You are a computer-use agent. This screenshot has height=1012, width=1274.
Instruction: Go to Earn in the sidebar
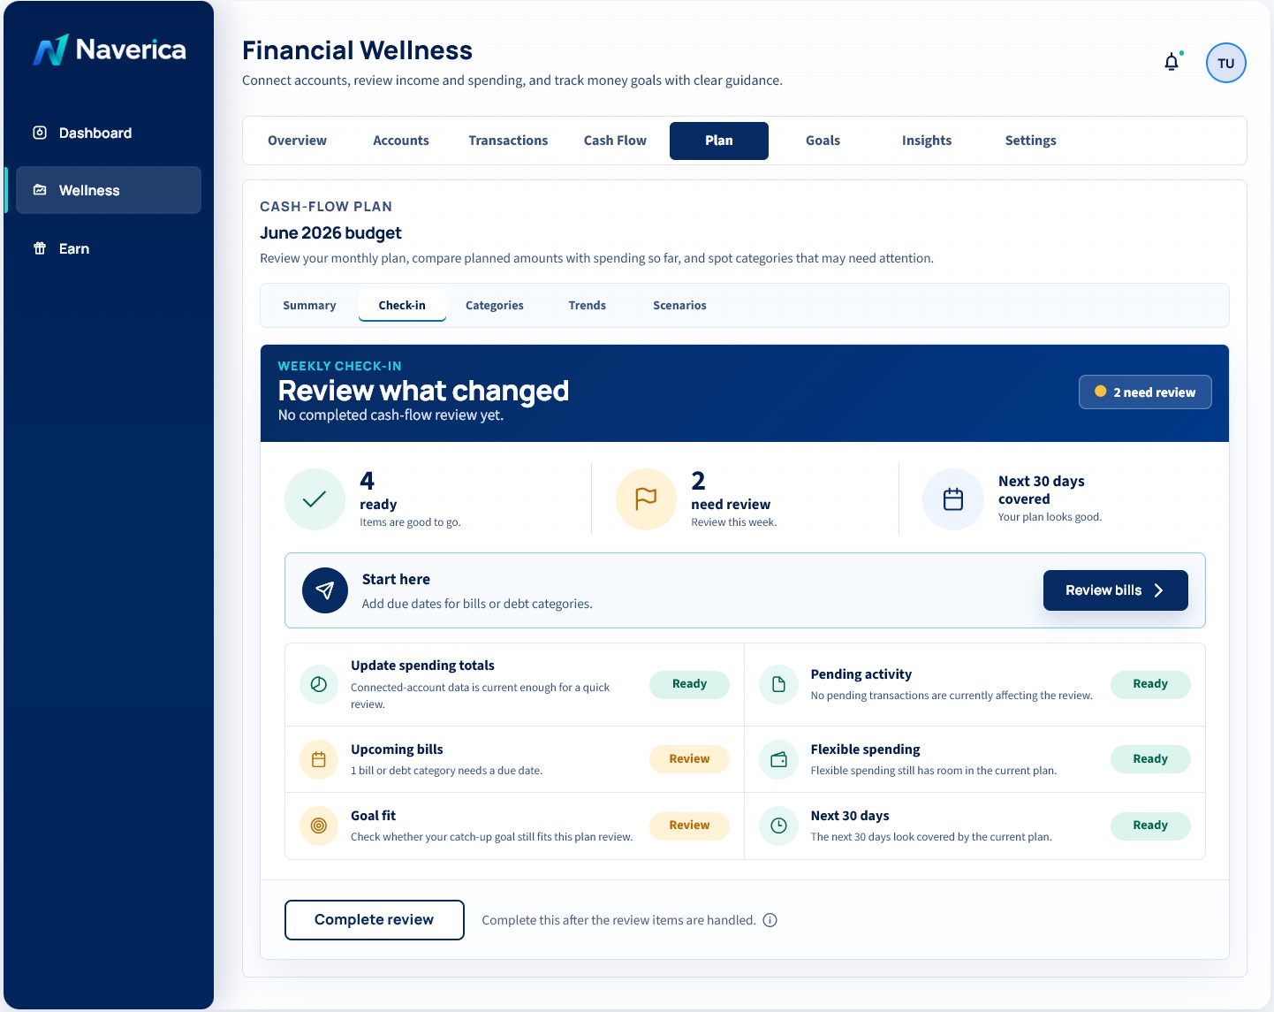point(109,248)
